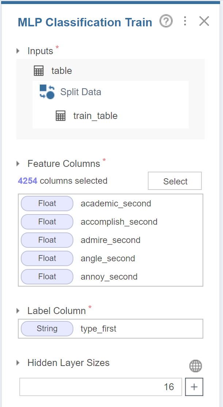Collapse the Inputs section arrow
223x407 pixels.
click(18, 51)
